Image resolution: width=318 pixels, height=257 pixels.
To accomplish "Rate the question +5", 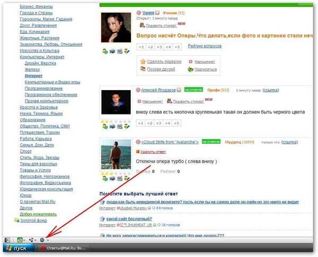I will click(177, 47).
